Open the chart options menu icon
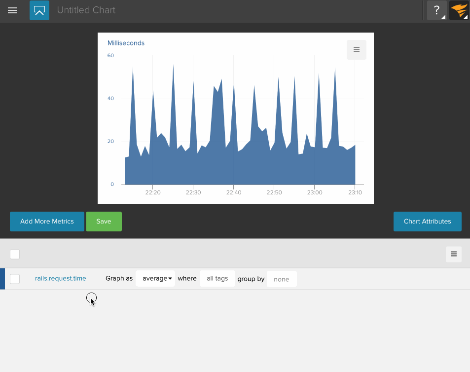This screenshot has width=470, height=372. tap(356, 50)
